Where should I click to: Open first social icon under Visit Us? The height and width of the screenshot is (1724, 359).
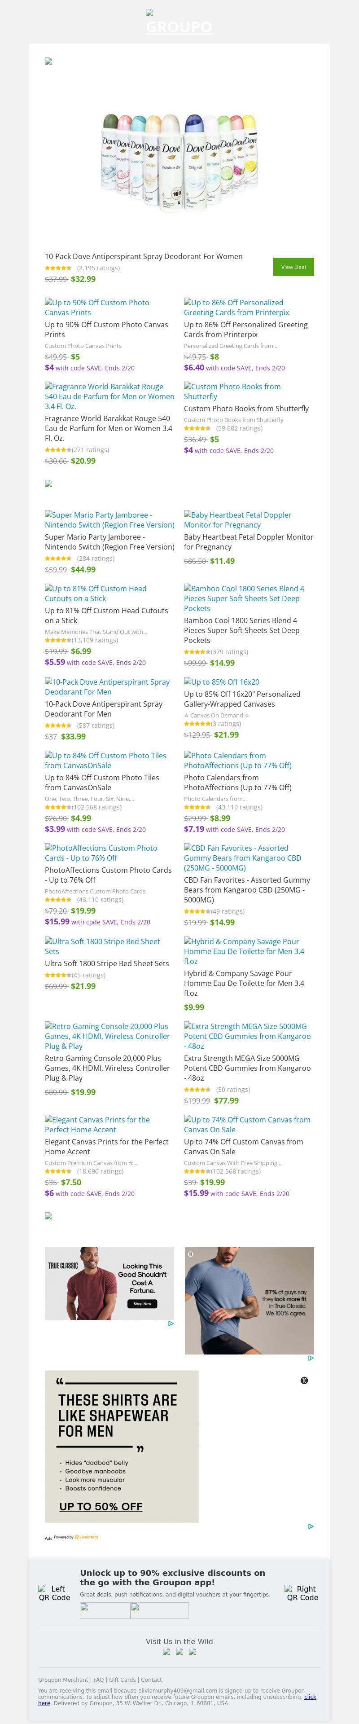tap(166, 1652)
